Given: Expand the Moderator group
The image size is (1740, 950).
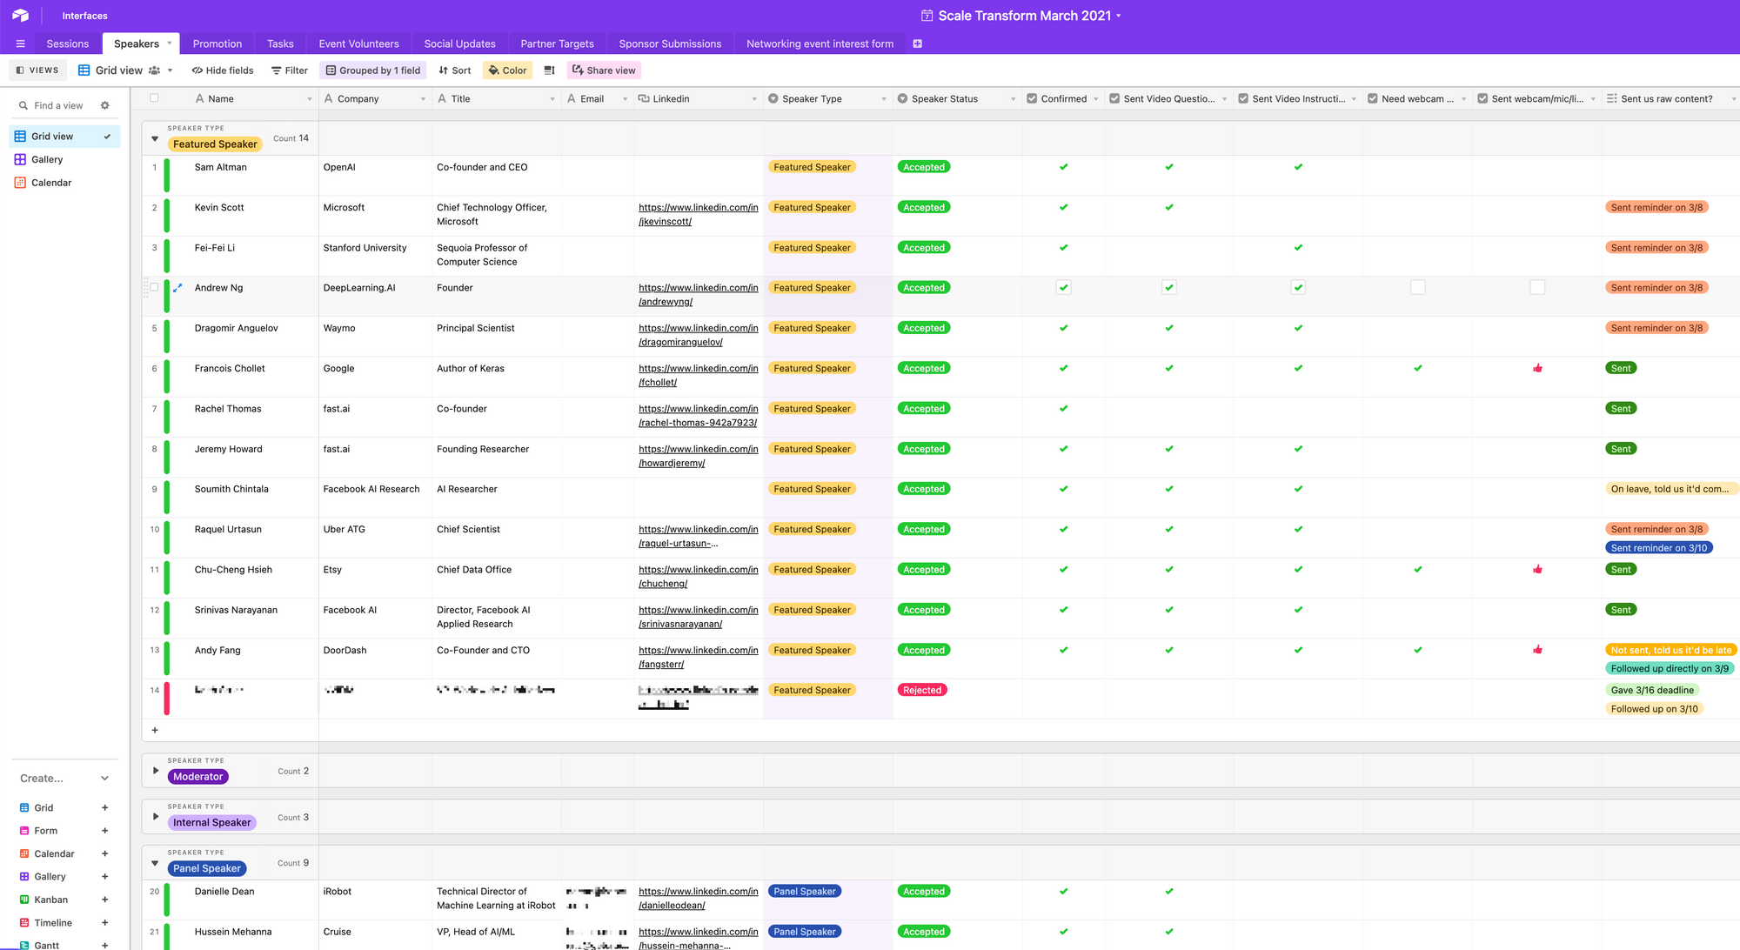Looking at the screenshot, I should click(x=156, y=771).
